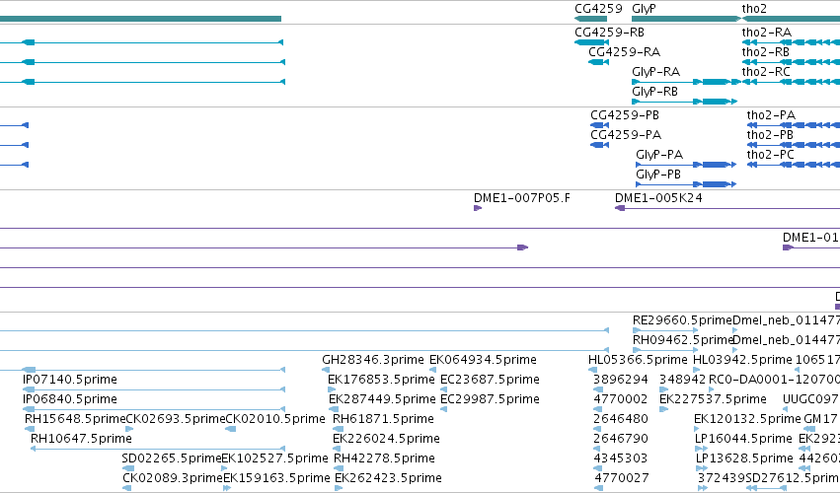
Task: Select the RH61871.5prime EST label
Action: pos(383,419)
